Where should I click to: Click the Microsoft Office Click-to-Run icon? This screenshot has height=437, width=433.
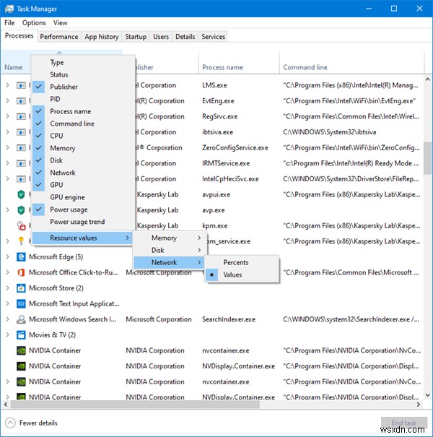21,272
